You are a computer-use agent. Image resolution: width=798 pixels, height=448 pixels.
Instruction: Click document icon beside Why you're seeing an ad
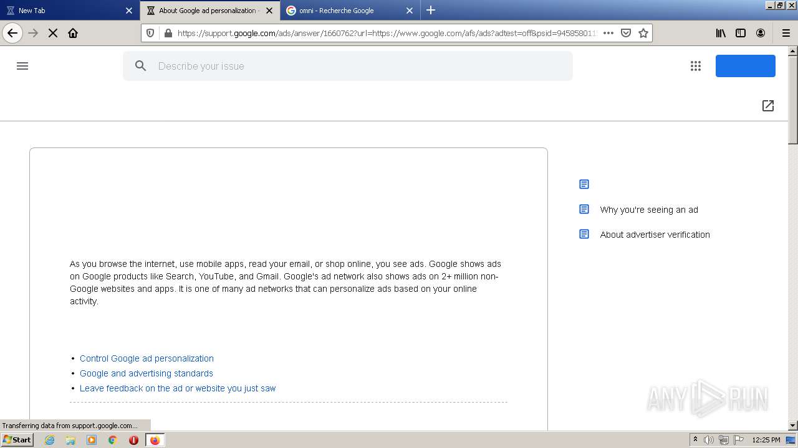[x=584, y=209]
